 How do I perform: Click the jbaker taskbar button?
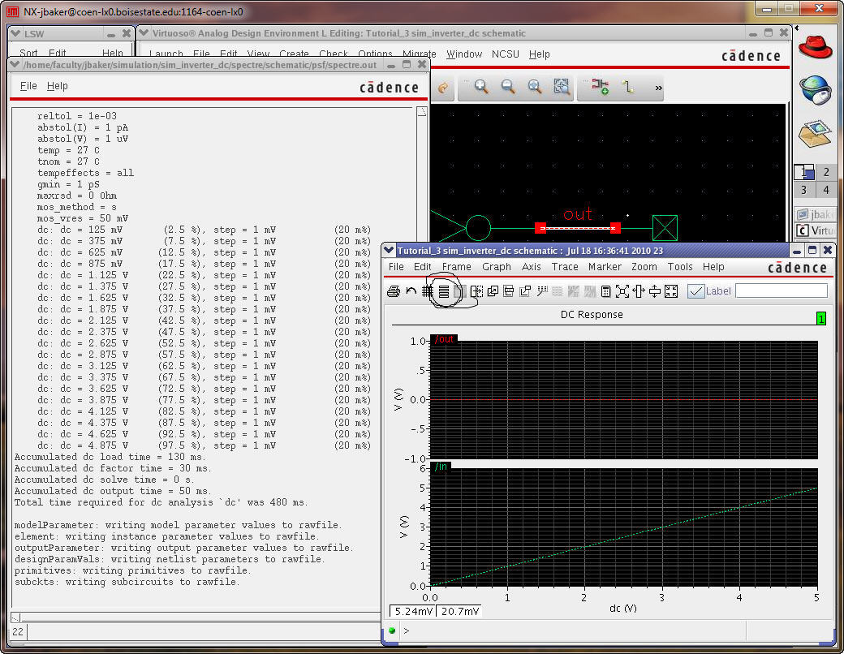(816, 215)
